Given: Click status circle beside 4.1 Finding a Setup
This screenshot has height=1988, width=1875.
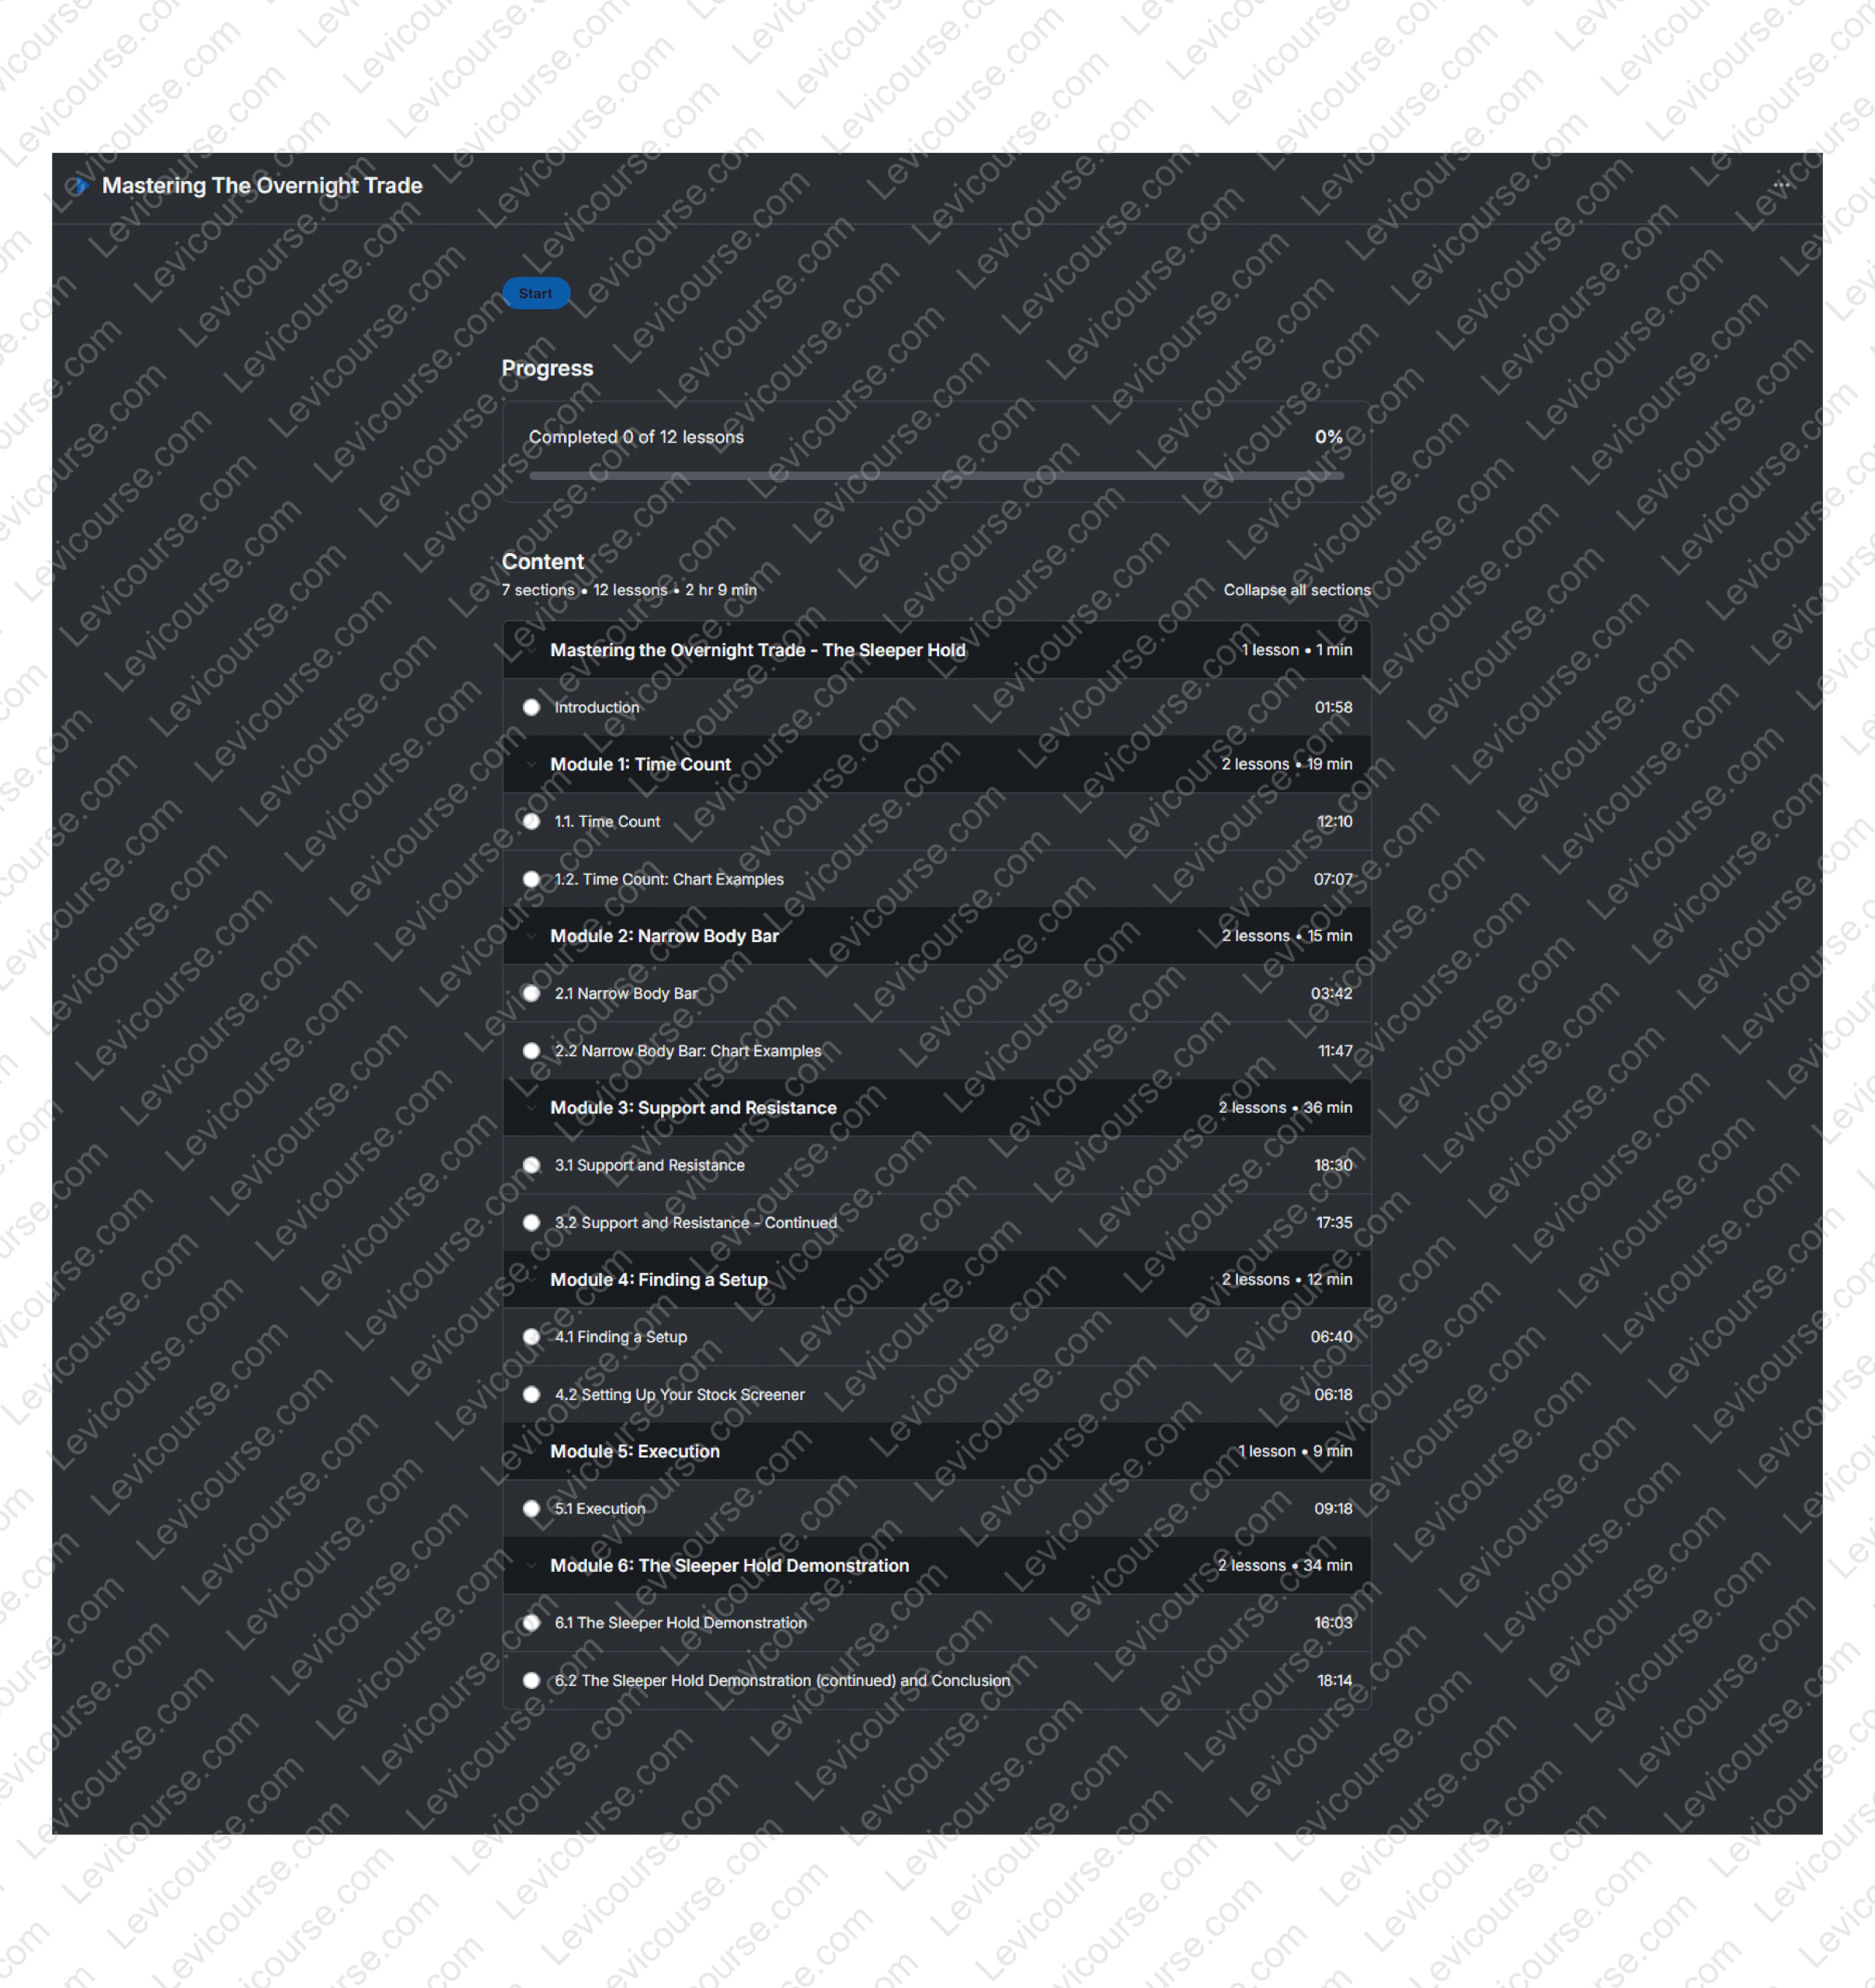Looking at the screenshot, I should [531, 1337].
